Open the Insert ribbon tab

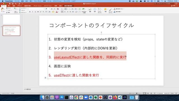pos(9,6)
